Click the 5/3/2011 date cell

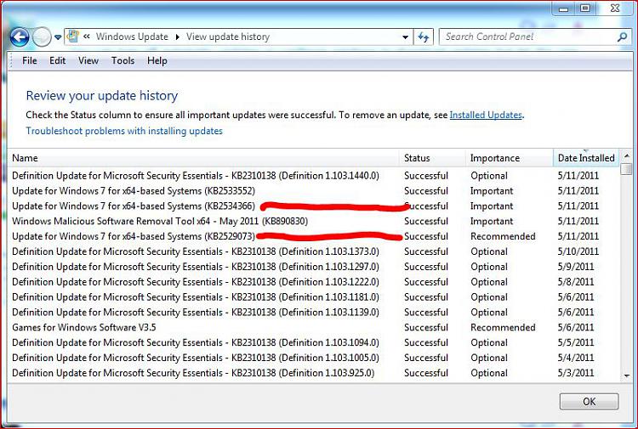click(575, 373)
